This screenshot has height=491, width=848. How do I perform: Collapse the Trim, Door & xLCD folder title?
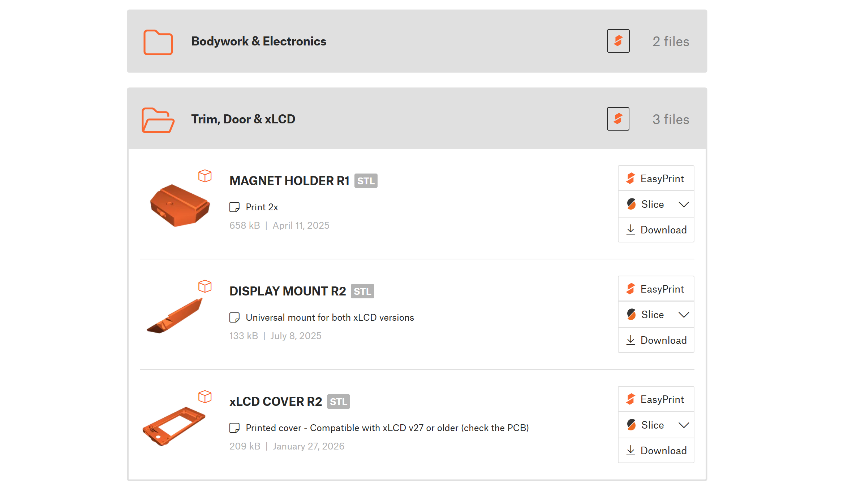243,119
